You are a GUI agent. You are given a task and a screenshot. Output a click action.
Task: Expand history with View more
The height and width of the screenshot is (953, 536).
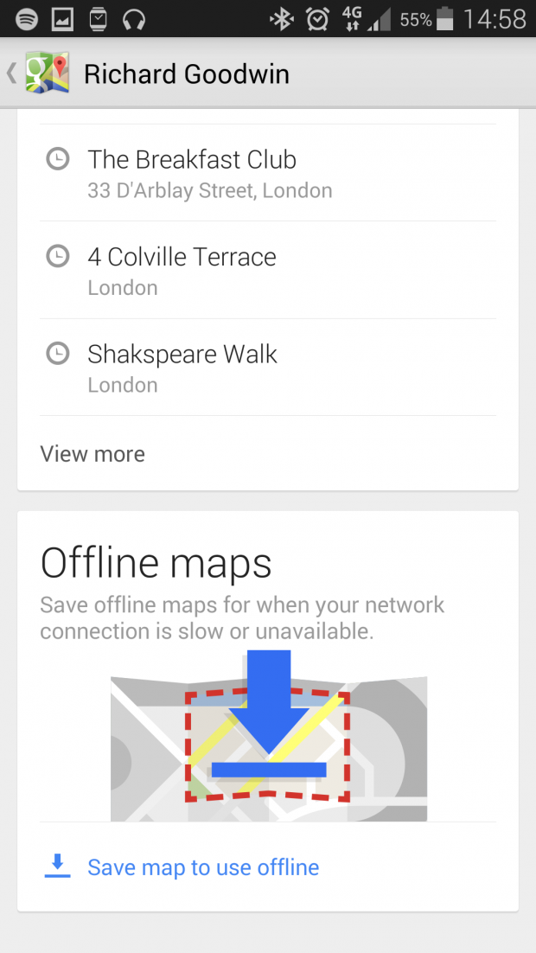(x=93, y=454)
